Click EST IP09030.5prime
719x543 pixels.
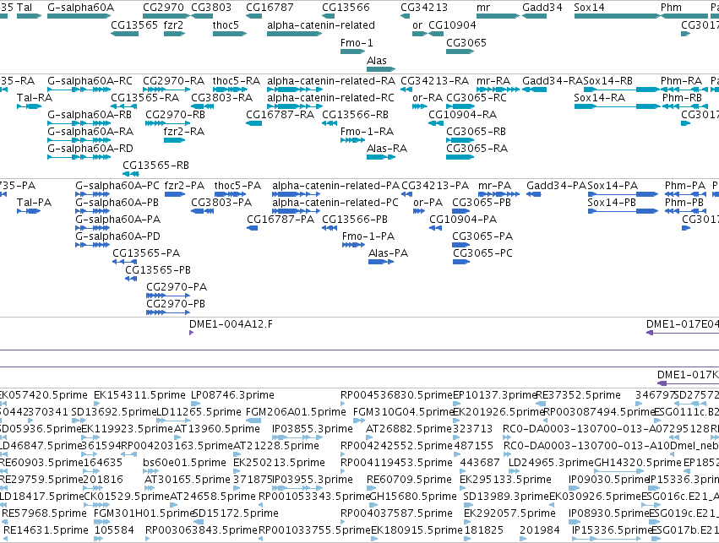click(610, 480)
